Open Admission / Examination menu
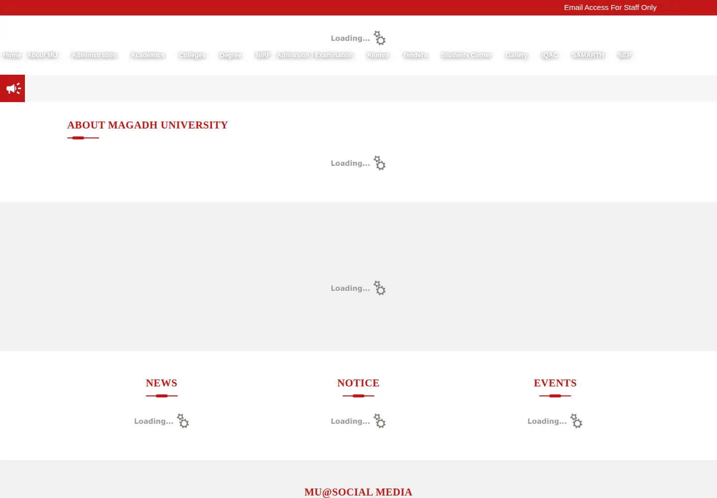This screenshot has width=717, height=498. [315, 55]
